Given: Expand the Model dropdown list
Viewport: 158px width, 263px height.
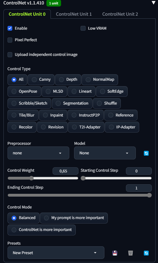Looking at the screenshot, I should (x=105, y=153).
